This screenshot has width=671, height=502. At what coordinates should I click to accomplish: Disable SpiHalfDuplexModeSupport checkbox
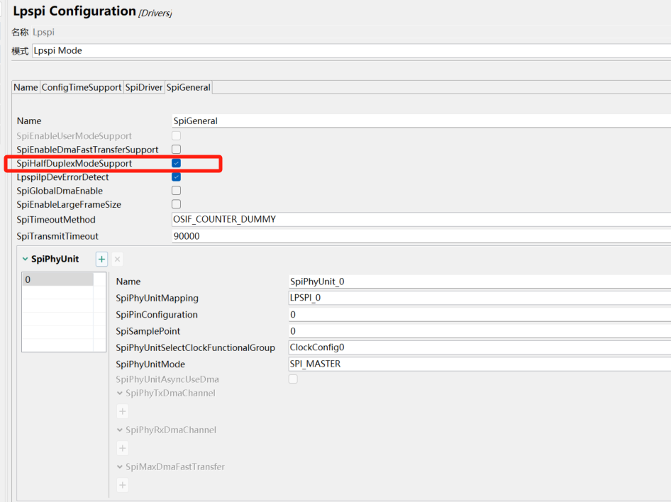(176, 164)
